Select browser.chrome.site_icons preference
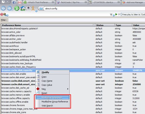The height and width of the screenshot is (114, 145). 73,112
